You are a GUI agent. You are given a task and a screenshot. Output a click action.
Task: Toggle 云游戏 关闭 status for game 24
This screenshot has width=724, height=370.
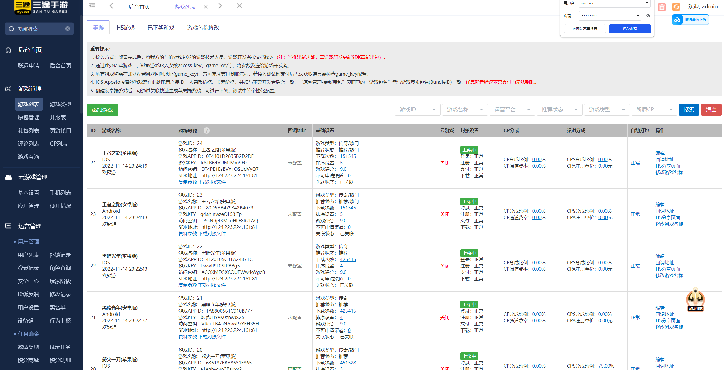point(444,163)
